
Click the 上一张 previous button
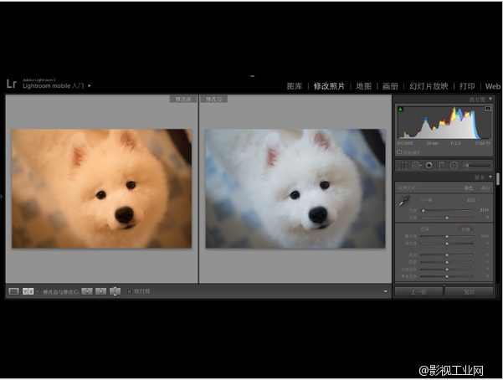(418, 291)
